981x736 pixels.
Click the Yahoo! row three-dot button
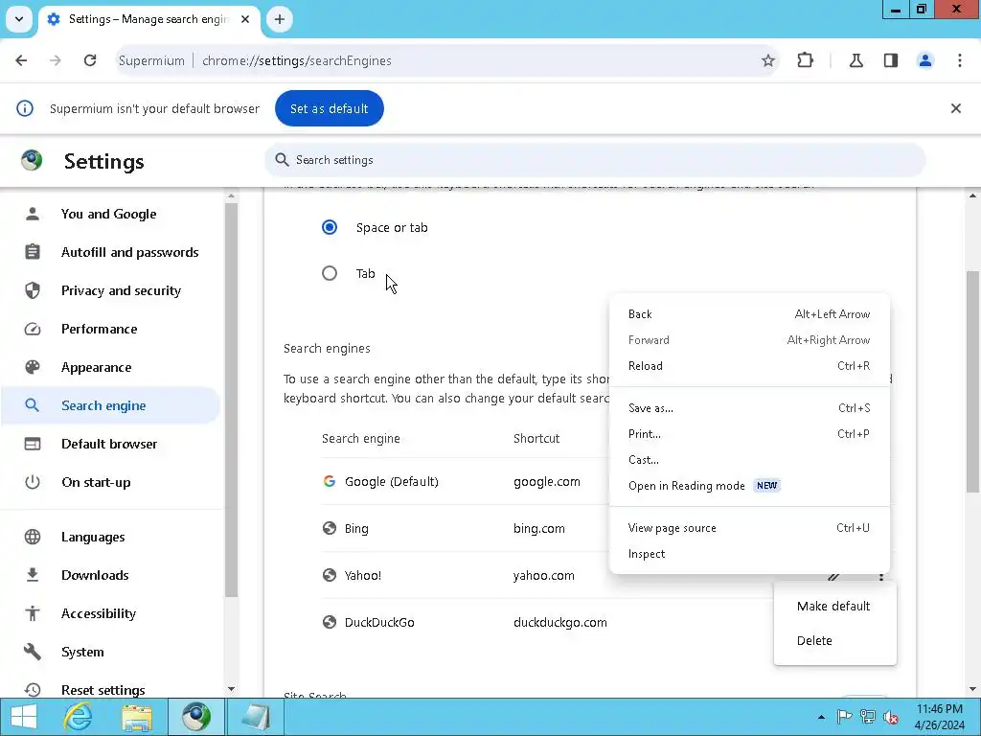point(881,576)
